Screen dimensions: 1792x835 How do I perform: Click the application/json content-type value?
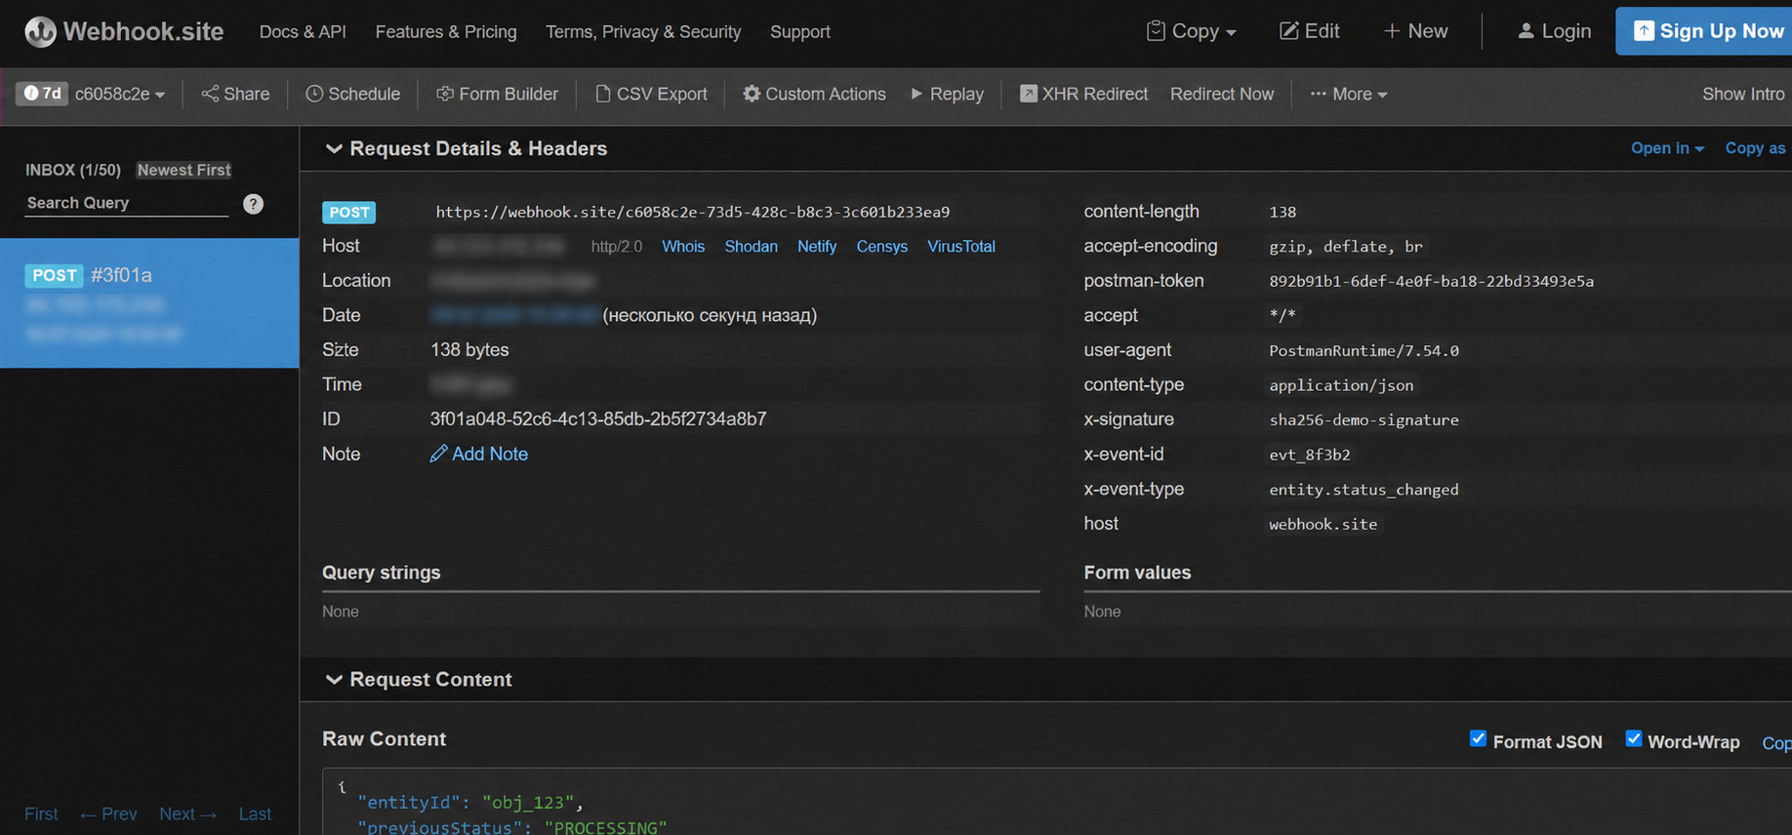(x=1341, y=385)
